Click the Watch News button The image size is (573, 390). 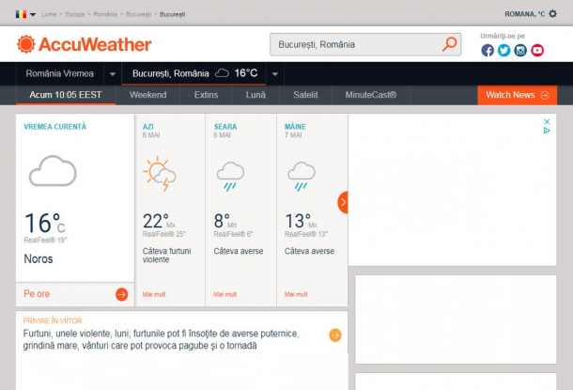click(517, 95)
